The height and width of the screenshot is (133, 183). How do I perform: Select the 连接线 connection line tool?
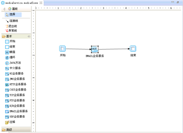12,21
